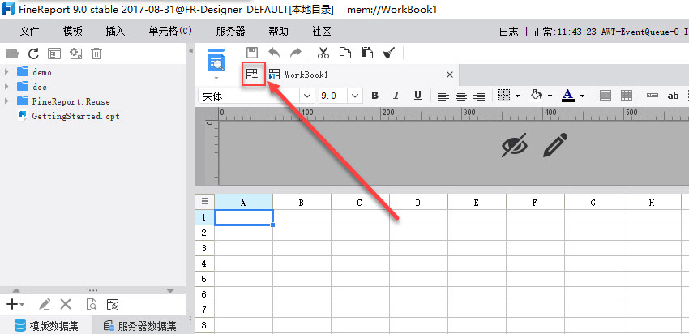Switch to the 服务器数据集 tab
Screen dimensions: 689x334
pos(139,326)
